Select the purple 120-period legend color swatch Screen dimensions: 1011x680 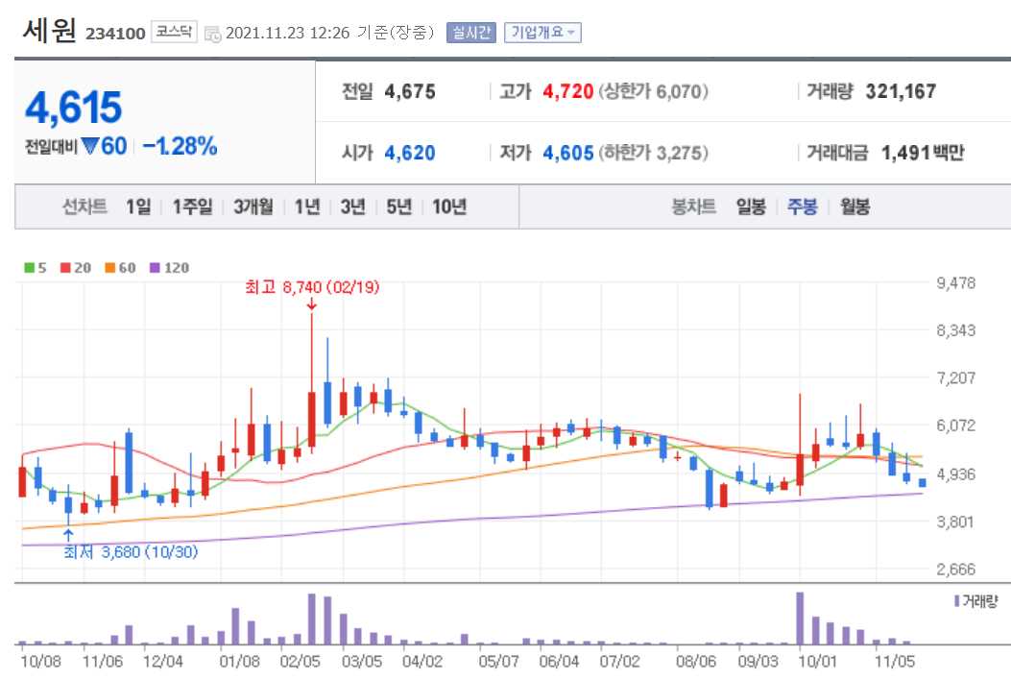tap(154, 268)
